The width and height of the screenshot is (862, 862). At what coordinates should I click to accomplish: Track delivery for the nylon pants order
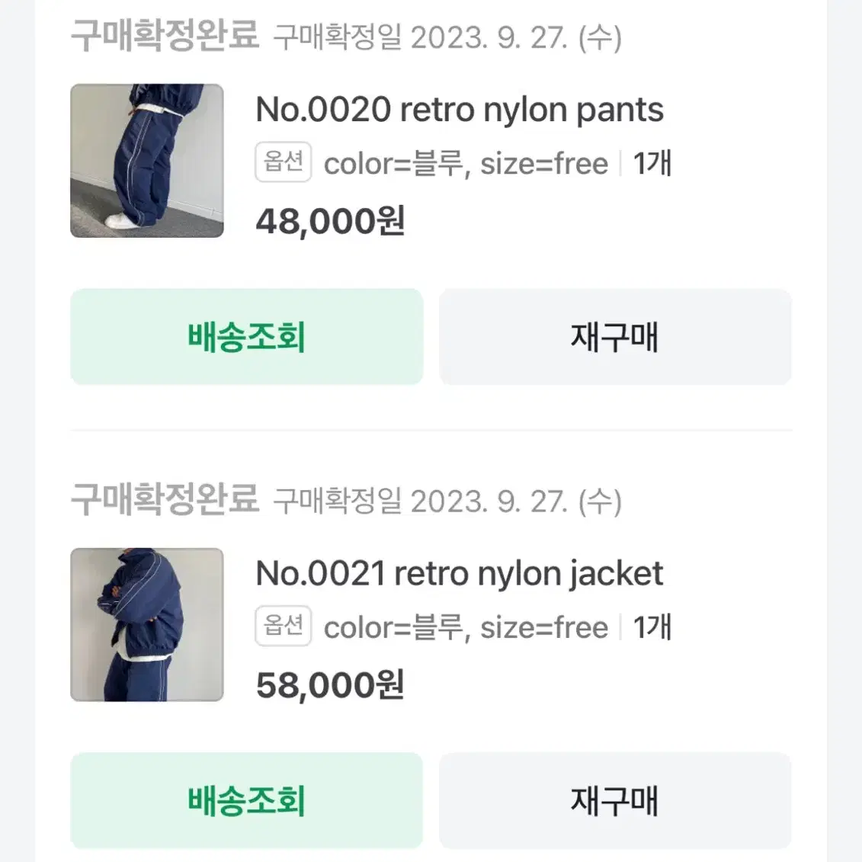click(x=246, y=336)
